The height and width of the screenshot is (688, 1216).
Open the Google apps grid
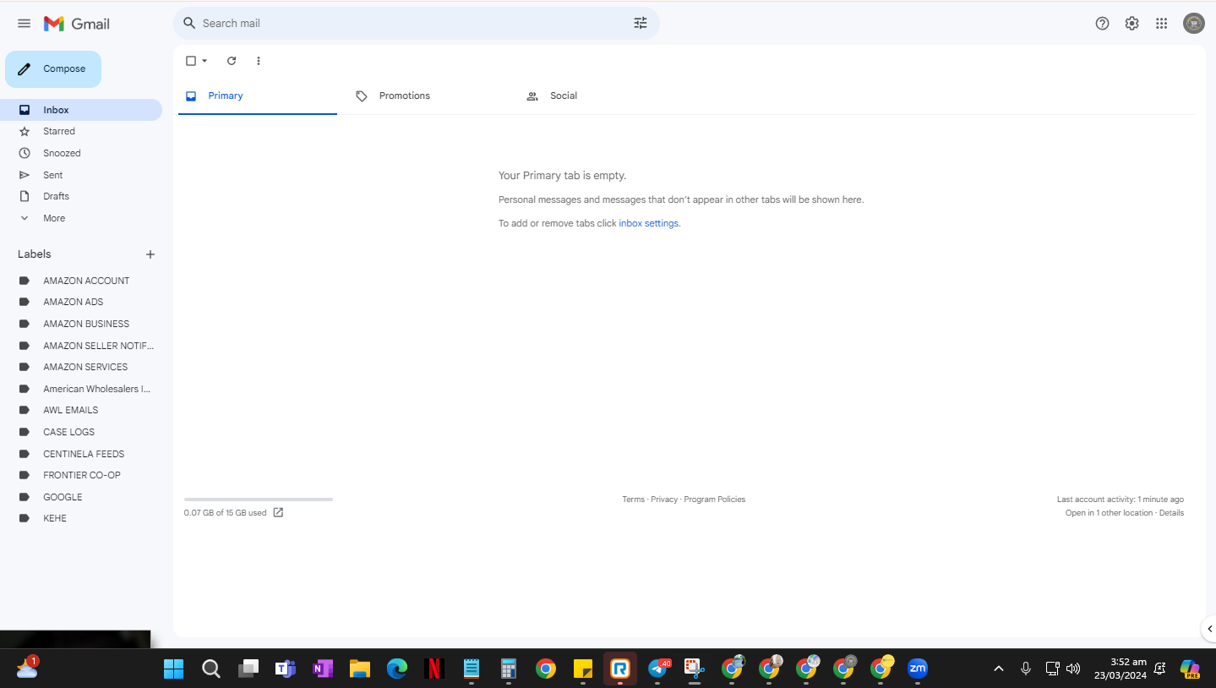coord(1162,24)
